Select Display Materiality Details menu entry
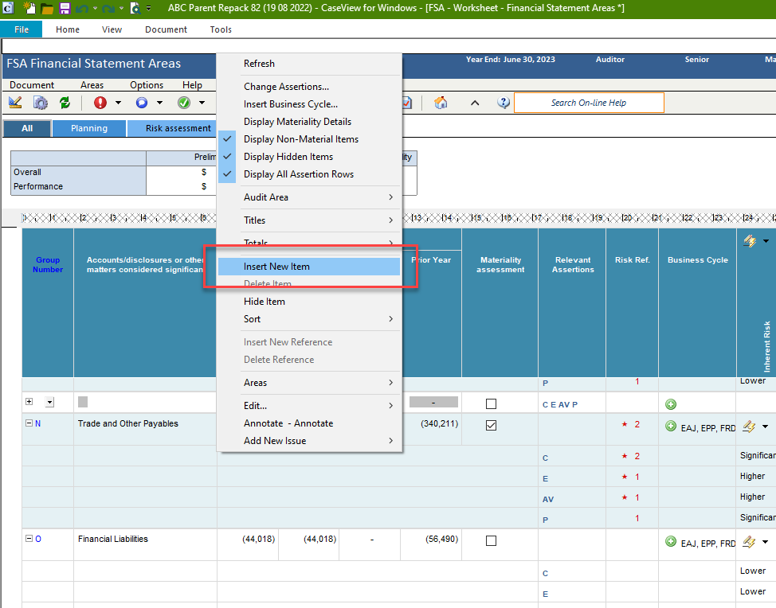 tap(309, 122)
